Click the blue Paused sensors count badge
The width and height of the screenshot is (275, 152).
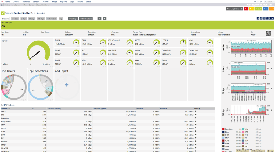pyautogui.click(x=266, y=9)
